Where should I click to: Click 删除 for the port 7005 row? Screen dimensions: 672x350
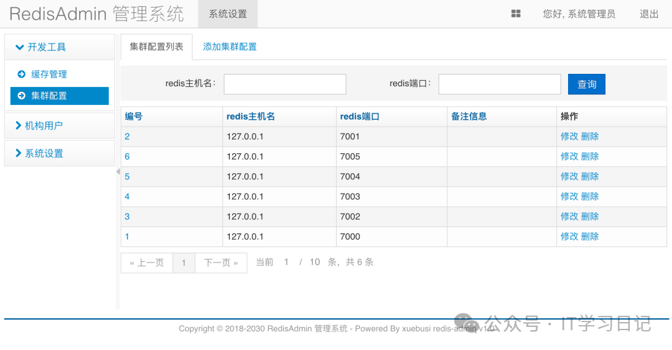(590, 156)
